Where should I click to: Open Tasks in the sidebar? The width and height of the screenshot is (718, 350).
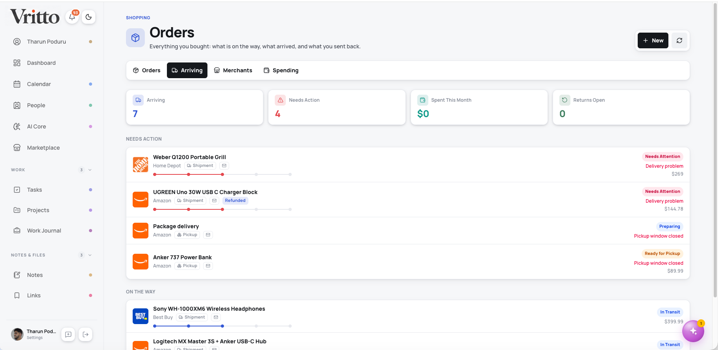[52, 190]
